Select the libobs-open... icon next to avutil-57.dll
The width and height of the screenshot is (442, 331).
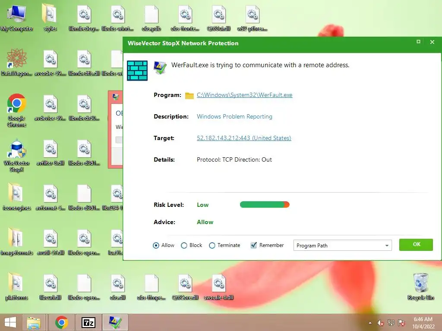(84, 241)
